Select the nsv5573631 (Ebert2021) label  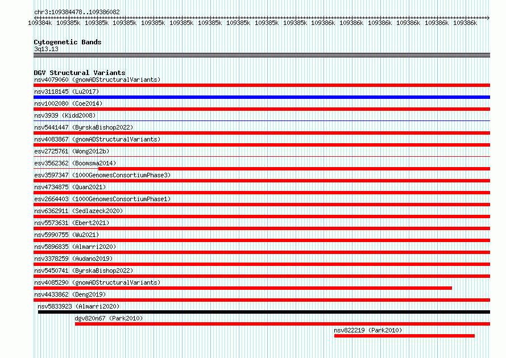tap(72, 223)
